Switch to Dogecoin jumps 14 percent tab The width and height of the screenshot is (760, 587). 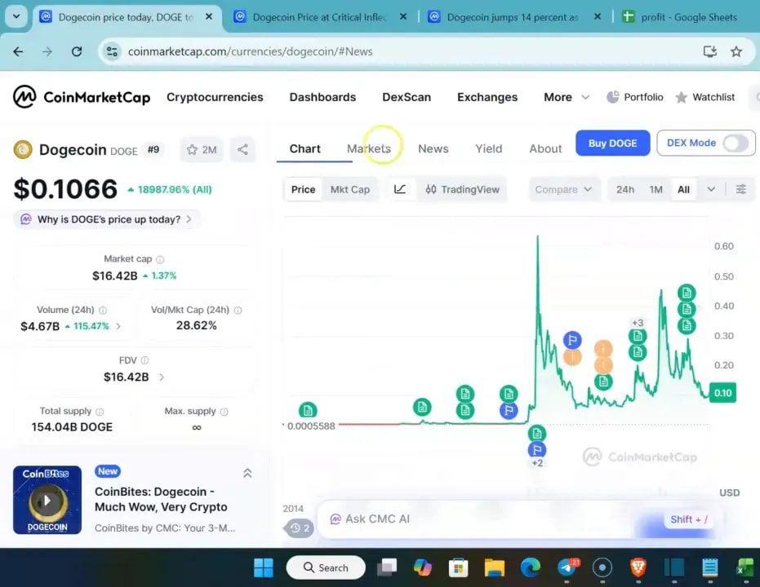click(514, 17)
